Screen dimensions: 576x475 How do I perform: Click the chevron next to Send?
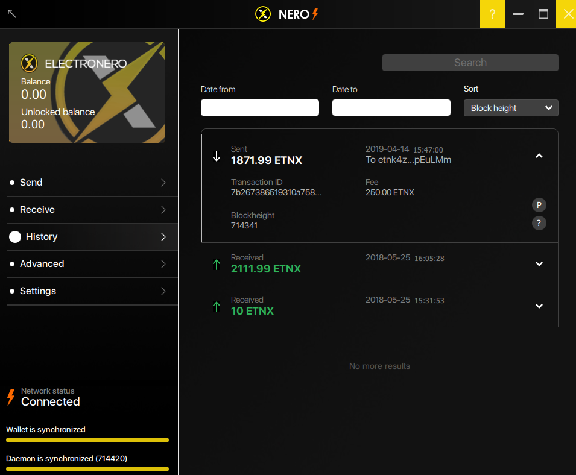pyautogui.click(x=163, y=183)
